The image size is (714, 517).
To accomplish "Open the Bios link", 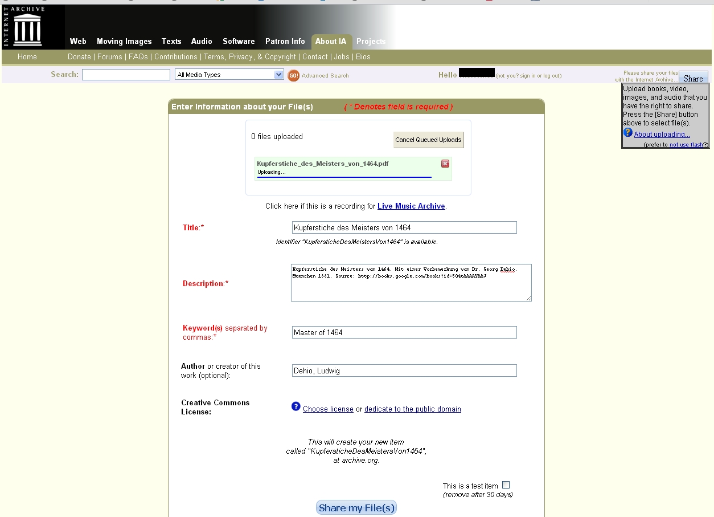I will [x=363, y=57].
